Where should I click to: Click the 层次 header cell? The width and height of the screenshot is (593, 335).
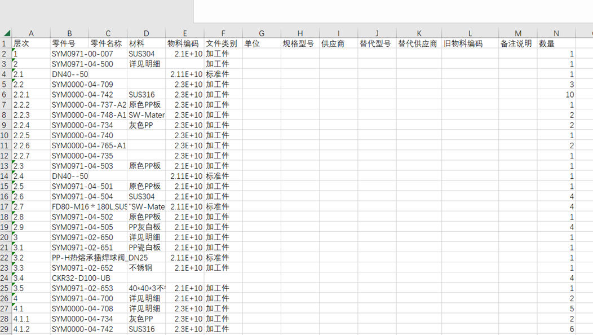tap(31, 43)
